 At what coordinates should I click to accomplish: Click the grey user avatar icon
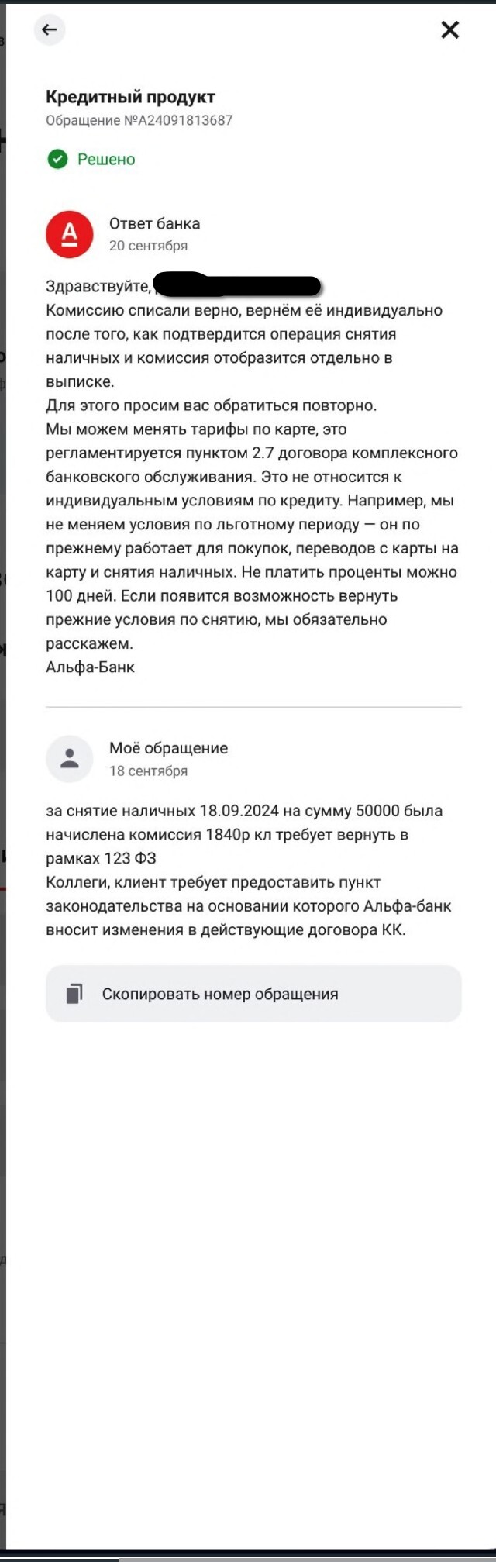coord(70,758)
